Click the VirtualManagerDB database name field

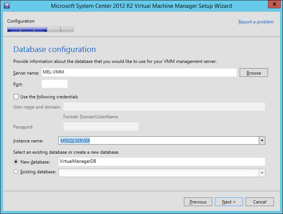pyautogui.click(x=162, y=162)
